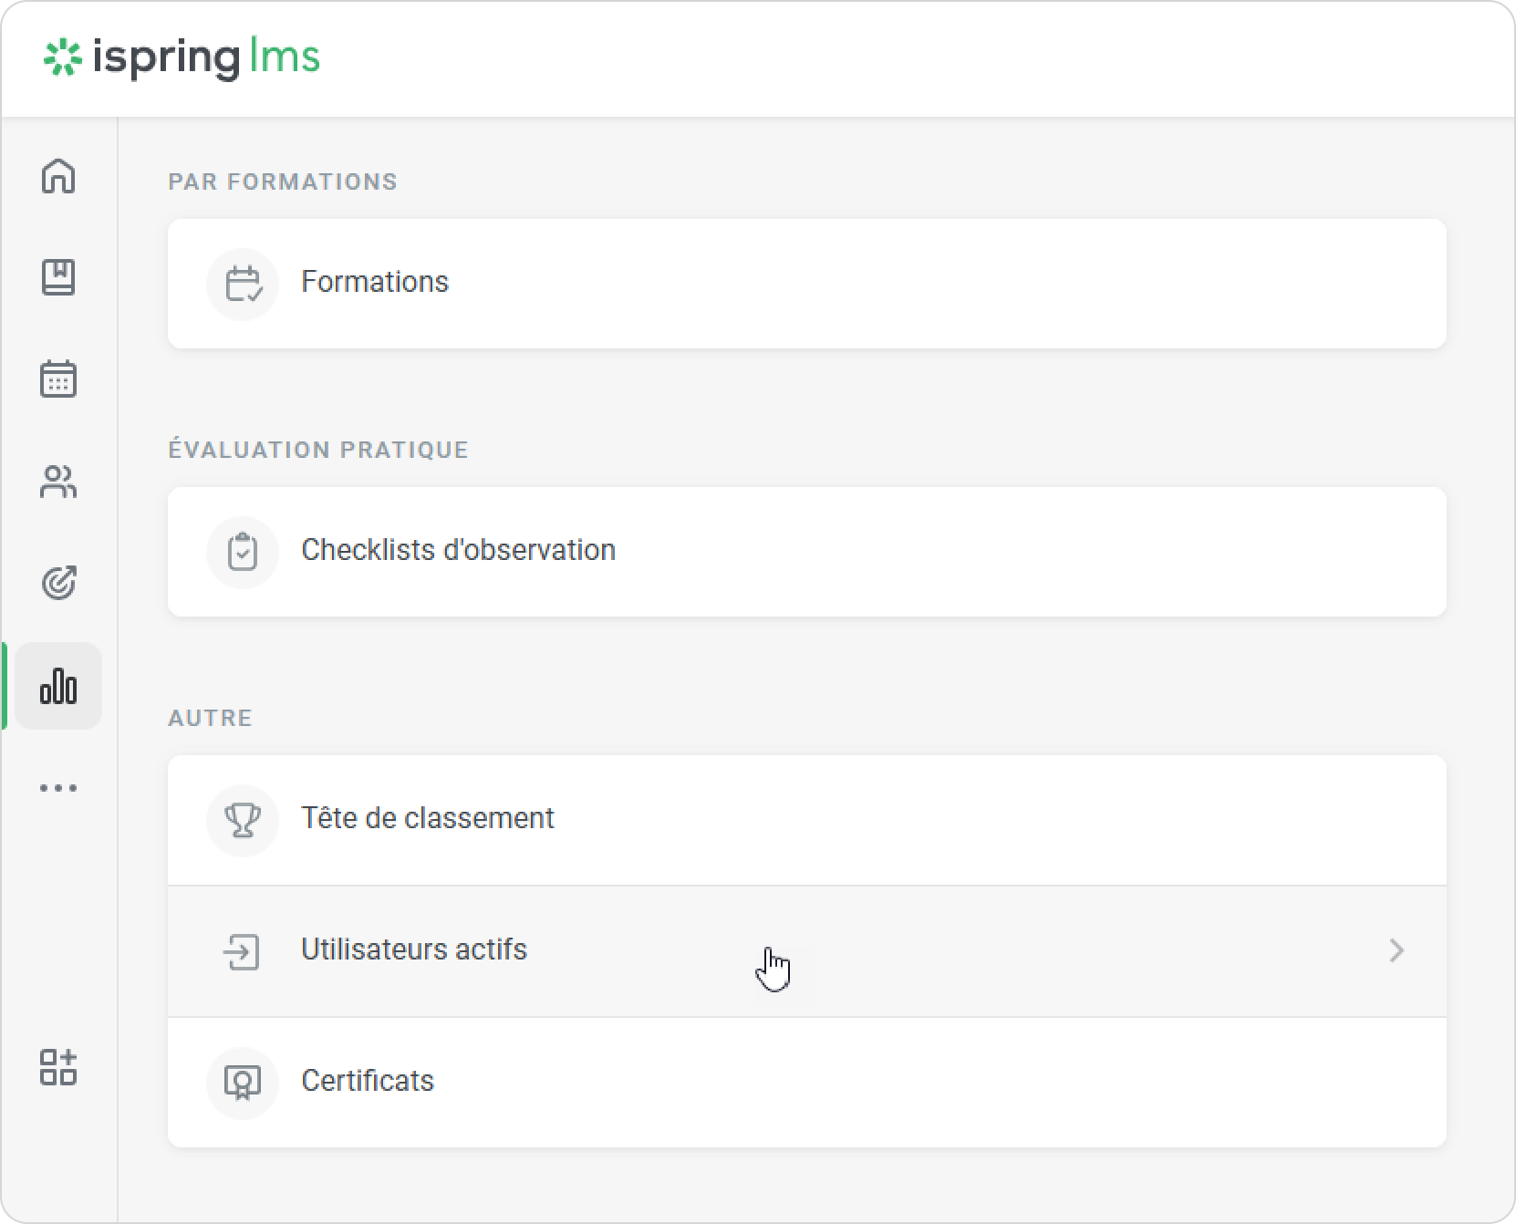Open the Formations report

(375, 282)
